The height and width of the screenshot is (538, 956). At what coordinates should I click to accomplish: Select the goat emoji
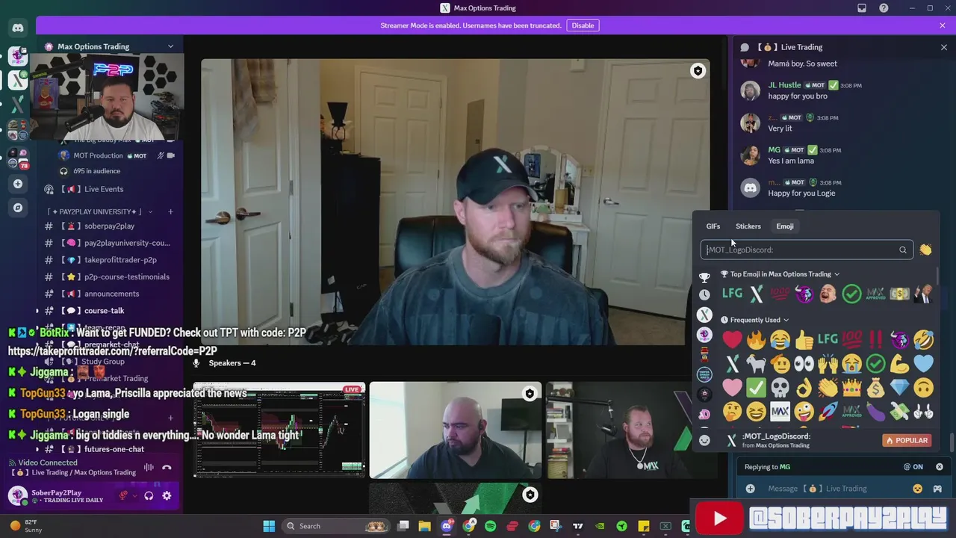756,364
